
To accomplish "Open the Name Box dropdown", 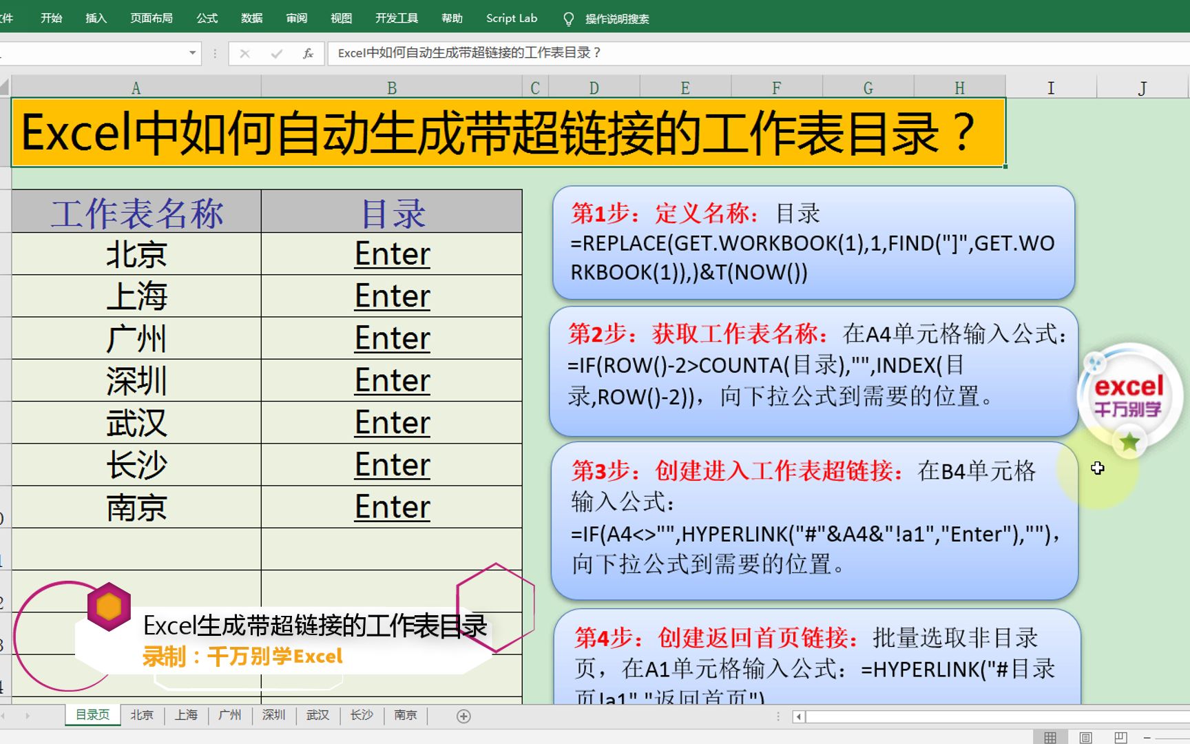I will (193, 53).
